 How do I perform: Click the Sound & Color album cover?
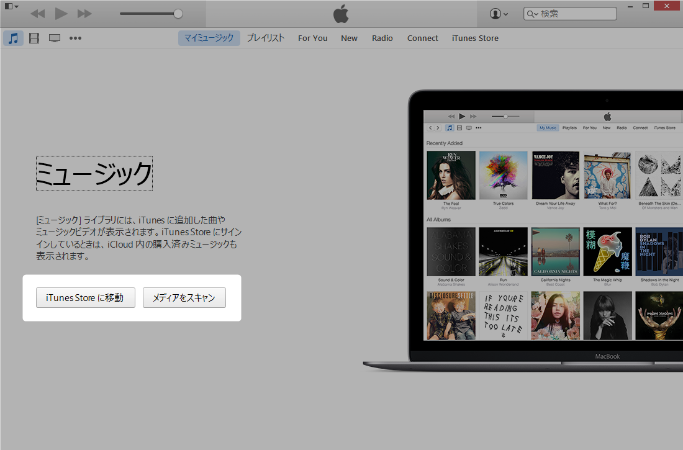click(x=451, y=251)
